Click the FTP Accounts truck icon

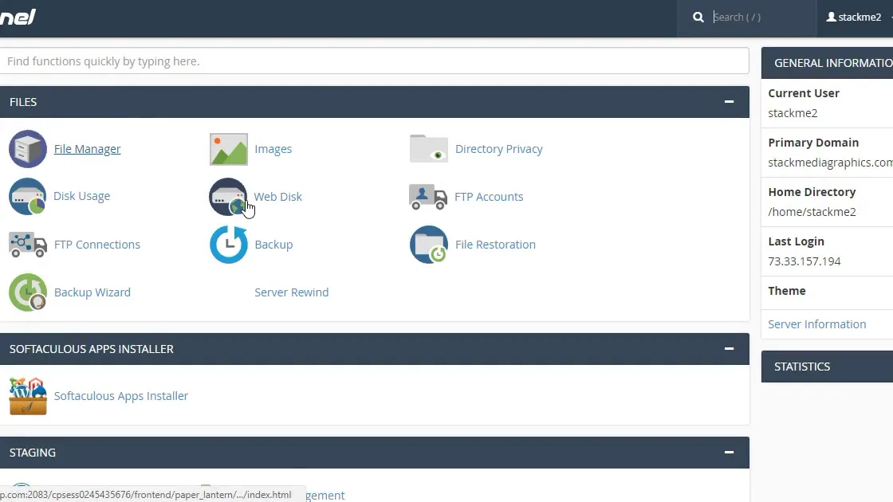(428, 197)
